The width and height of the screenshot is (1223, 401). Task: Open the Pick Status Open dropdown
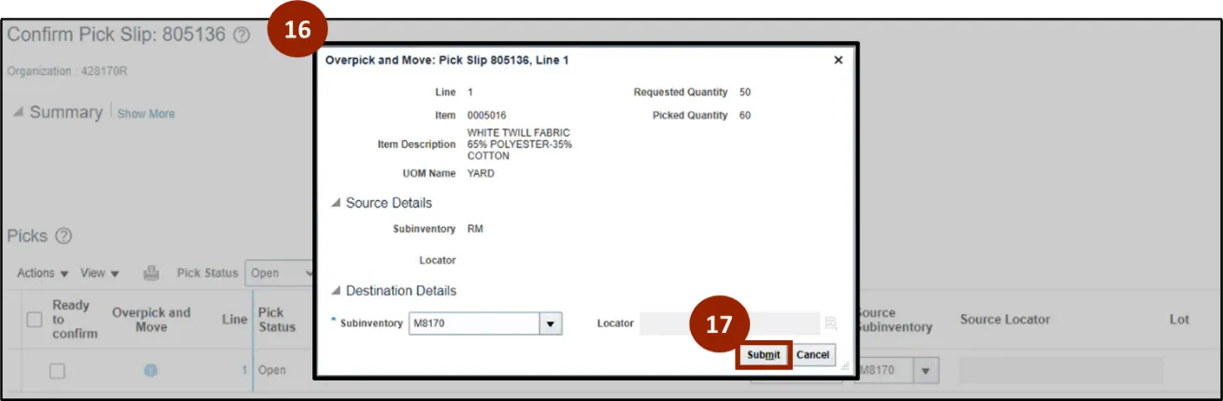(x=279, y=273)
